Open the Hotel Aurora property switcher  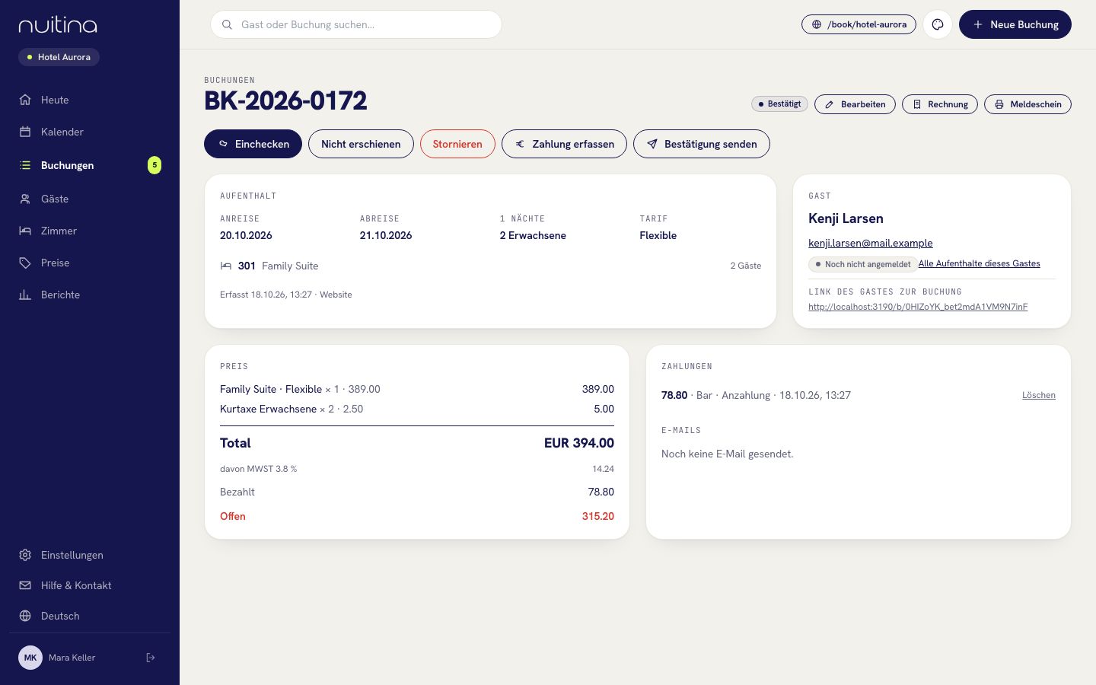pyautogui.click(x=59, y=57)
